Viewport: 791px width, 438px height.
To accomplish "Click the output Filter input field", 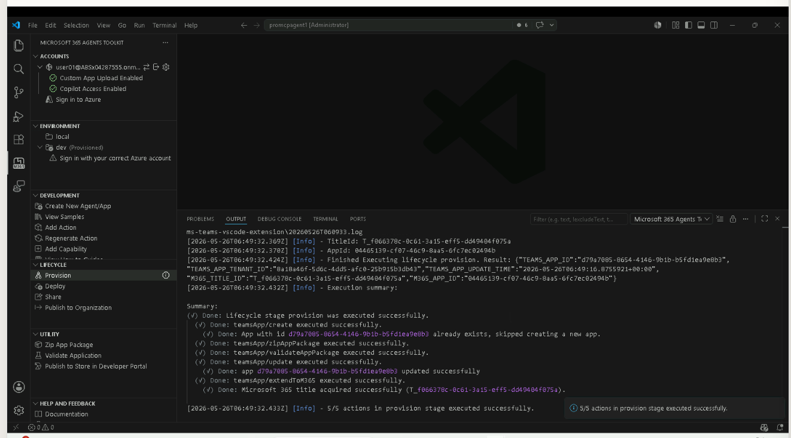I will click(x=579, y=219).
